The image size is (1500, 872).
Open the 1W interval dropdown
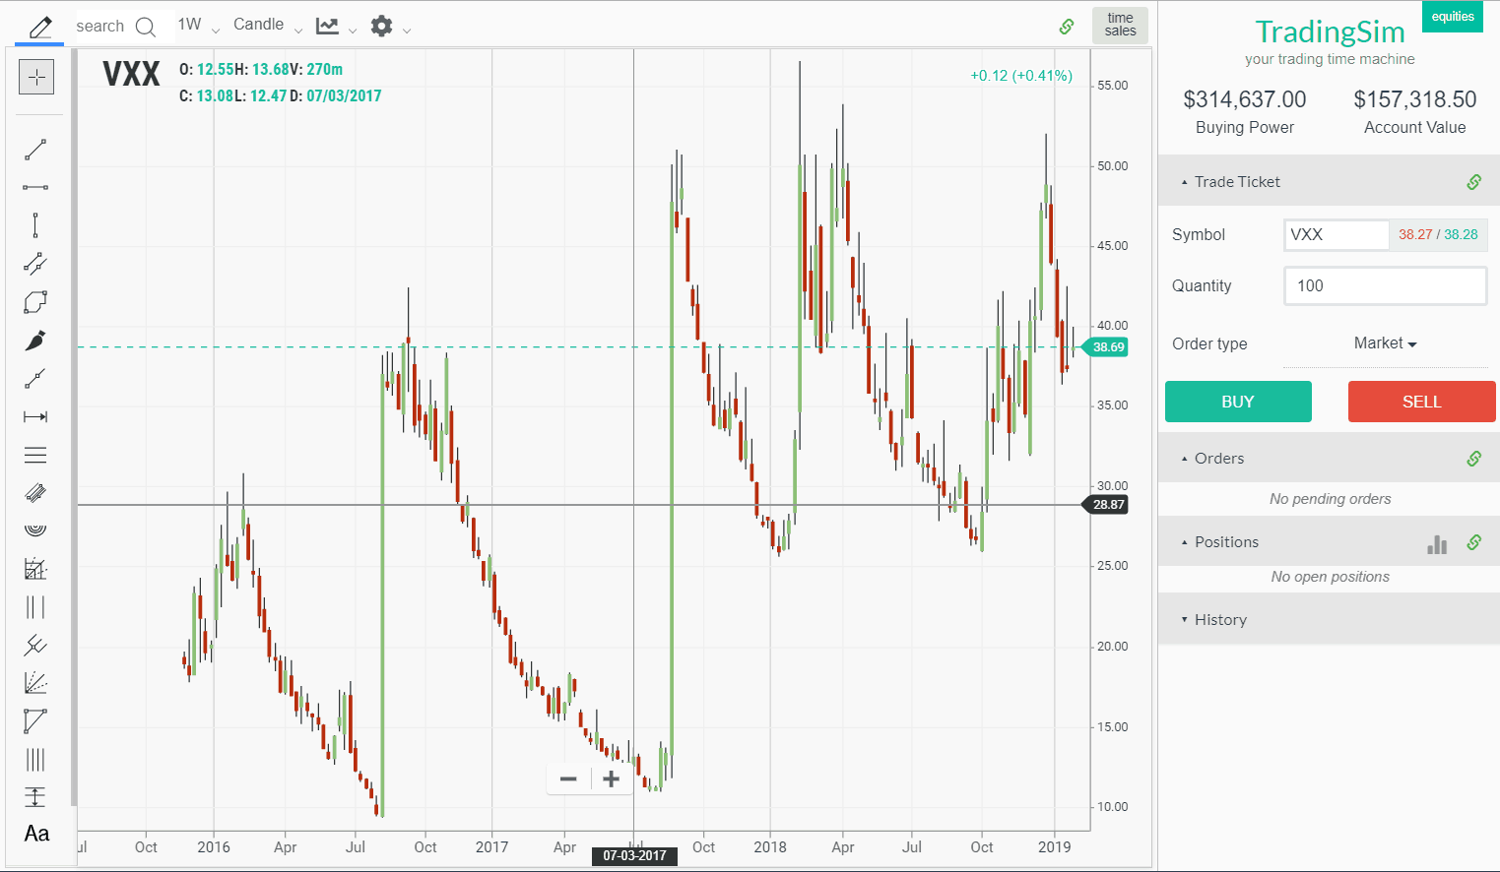pyautogui.click(x=193, y=24)
